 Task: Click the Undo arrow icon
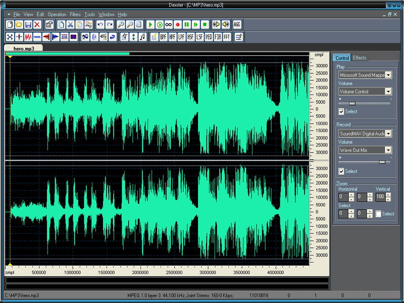pyautogui.click(x=100, y=24)
